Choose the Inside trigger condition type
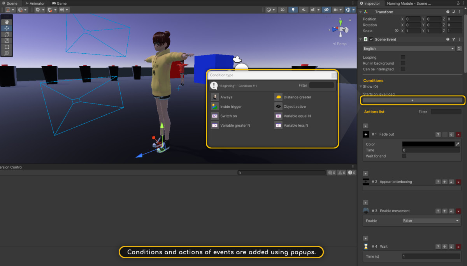 coord(231,107)
